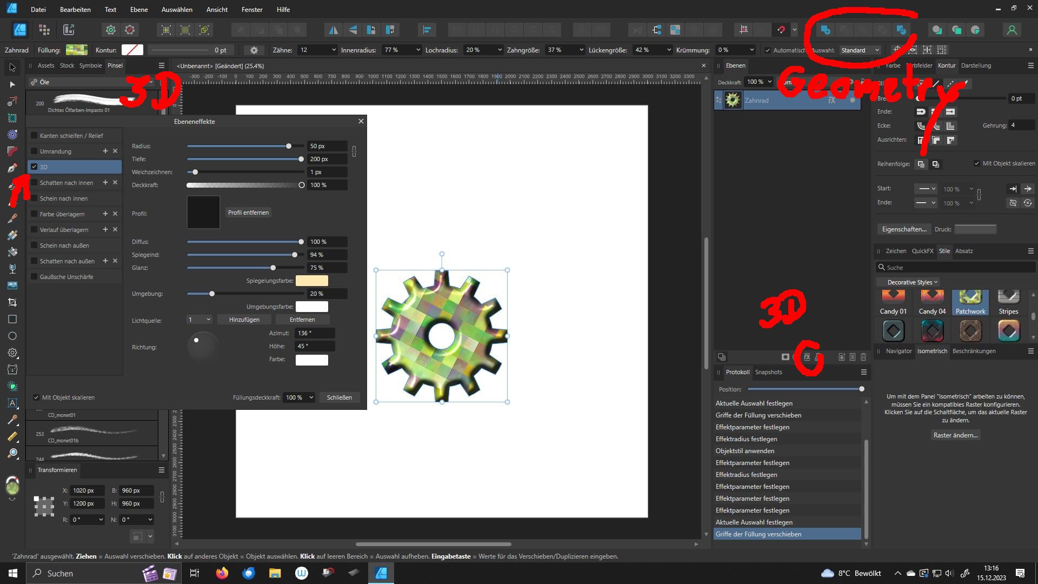
Task: Select the Node tool
Action: coord(12,84)
